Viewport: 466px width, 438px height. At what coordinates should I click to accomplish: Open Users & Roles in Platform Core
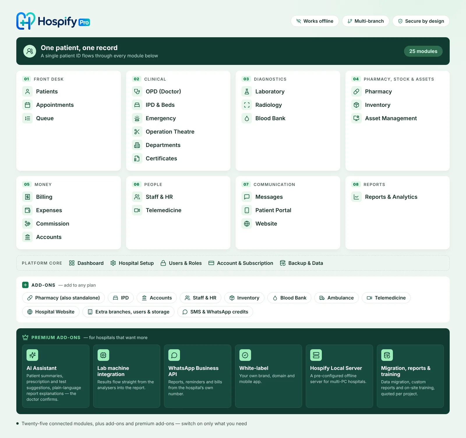(181, 263)
